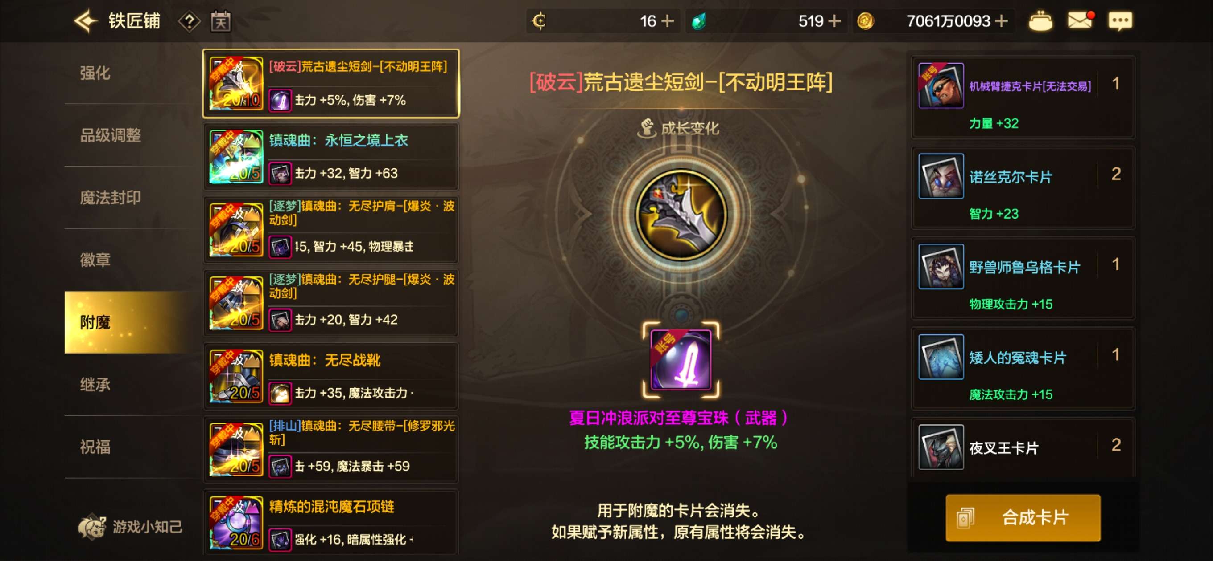Open the mail envelope icon
This screenshot has height=561, width=1213.
[1080, 20]
